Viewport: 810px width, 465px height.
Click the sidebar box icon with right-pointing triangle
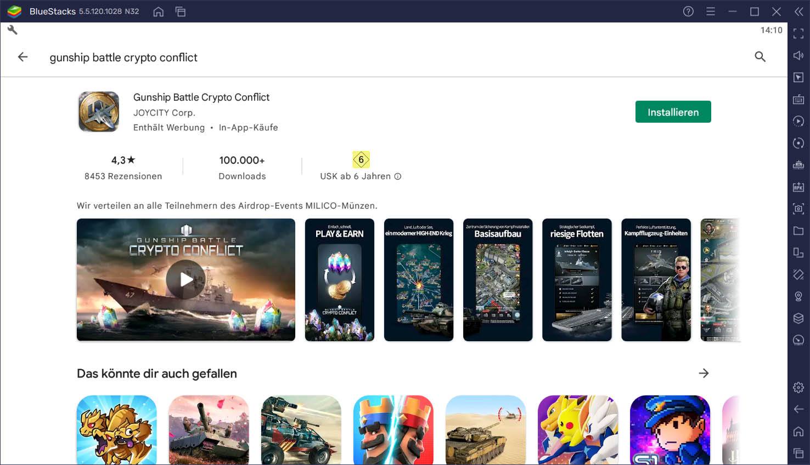coord(798,77)
